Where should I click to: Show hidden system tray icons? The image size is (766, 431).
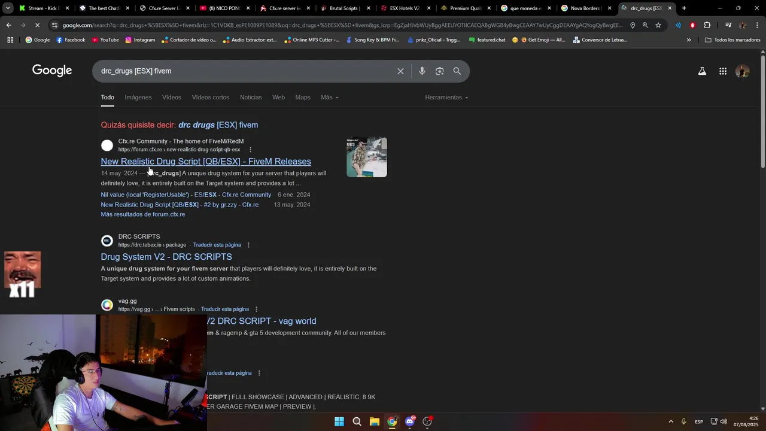(x=670, y=421)
